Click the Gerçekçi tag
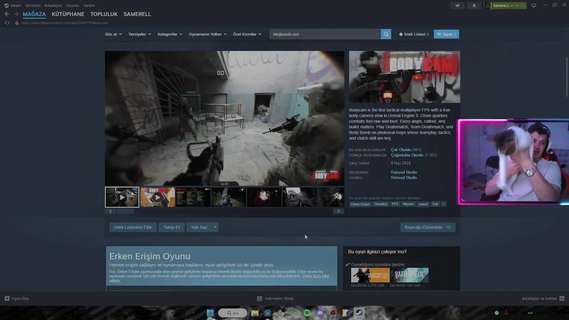Image resolution: width=569 pixels, height=320 pixels. [x=381, y=204]
